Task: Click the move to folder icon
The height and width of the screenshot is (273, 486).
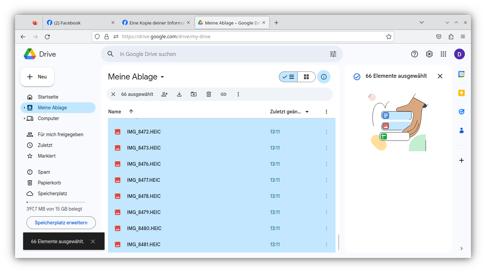Action: (194, 94)
